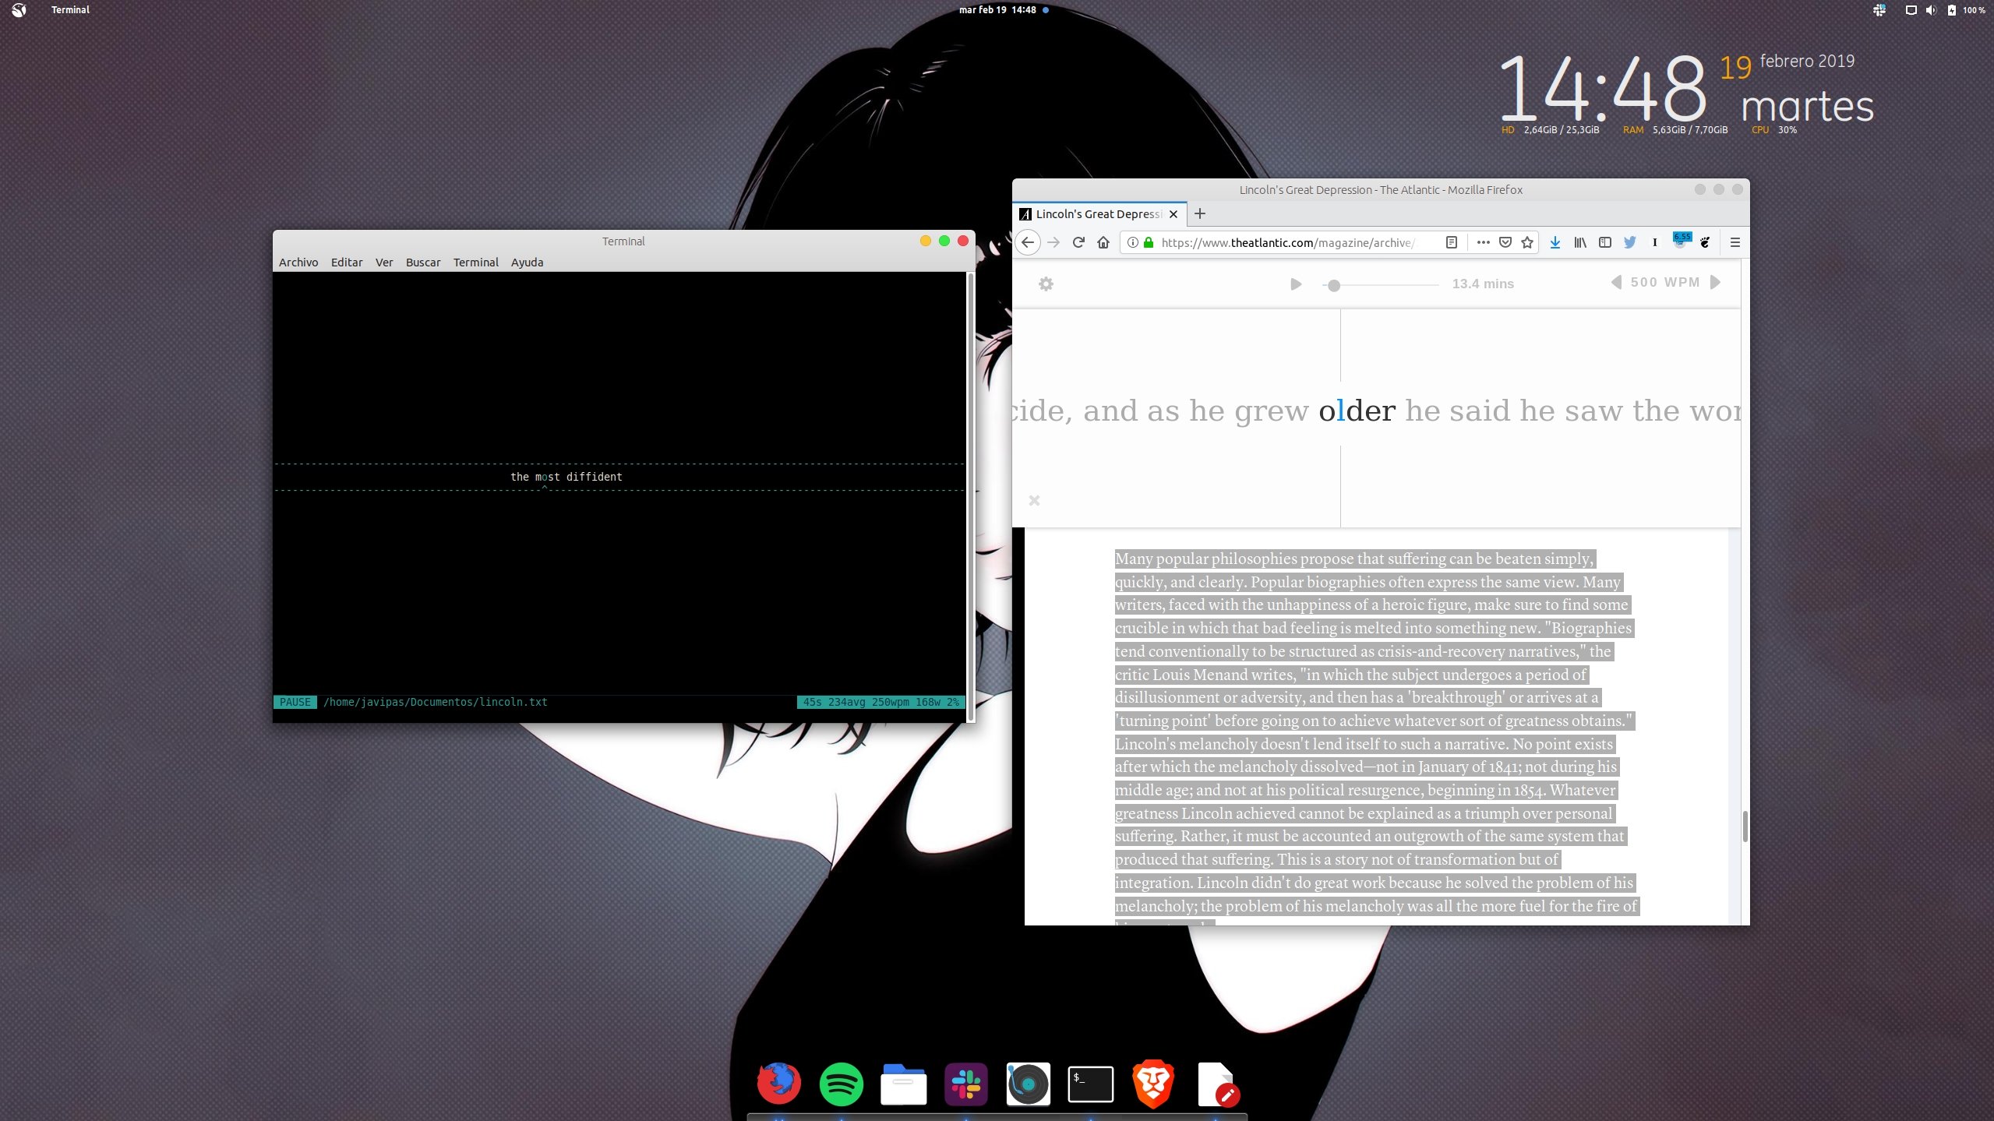
Task: Open the Archivo menu in Terminal
Action: click(x=298, y=263)
